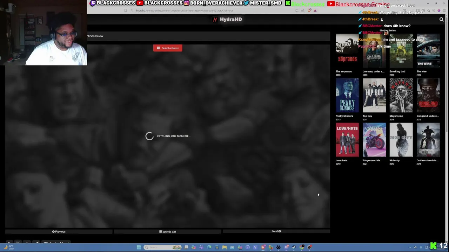
Task: Open the Outlaw Chronicles poster
Action: coord(428,140)
